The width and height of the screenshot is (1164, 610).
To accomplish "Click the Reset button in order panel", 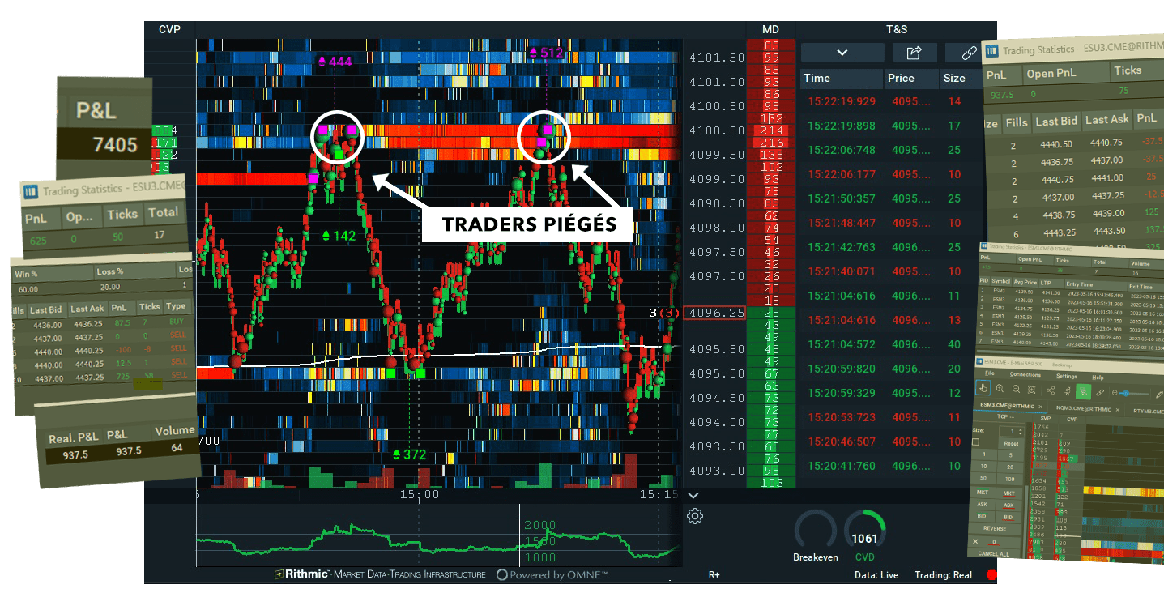I will point(1011,444).
